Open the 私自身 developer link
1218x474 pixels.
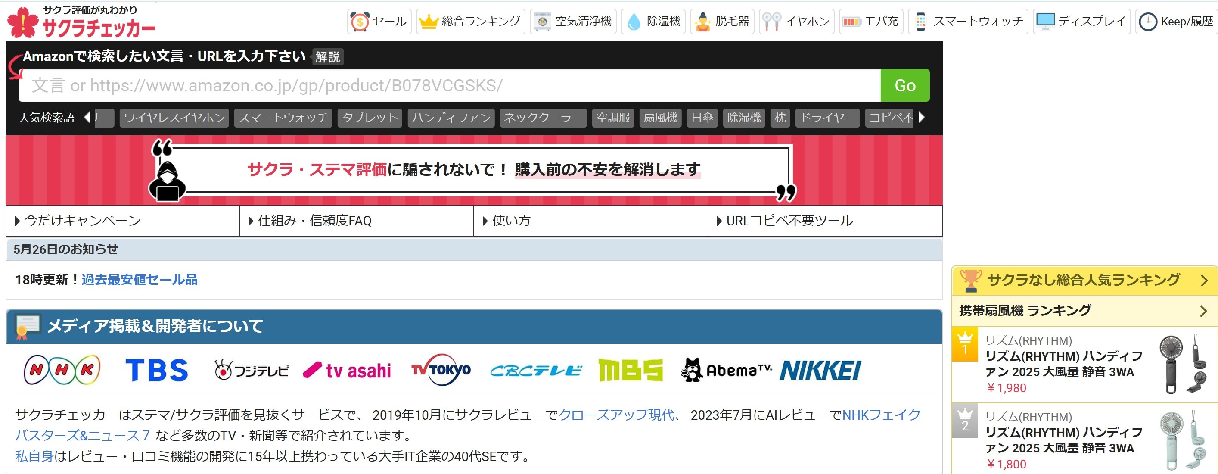[x=34, y=456]
